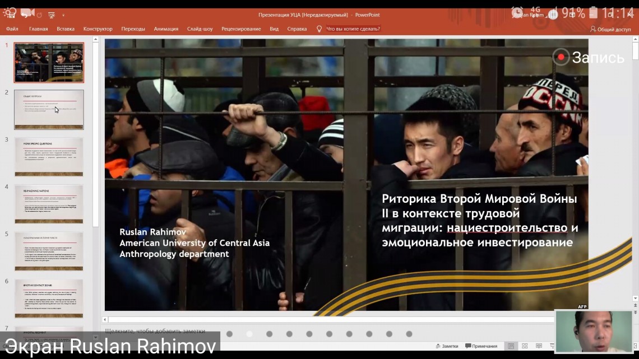Switch to the Слайд-шоу ribbon tab
This screenshot has height=359, width=639.
200,29
